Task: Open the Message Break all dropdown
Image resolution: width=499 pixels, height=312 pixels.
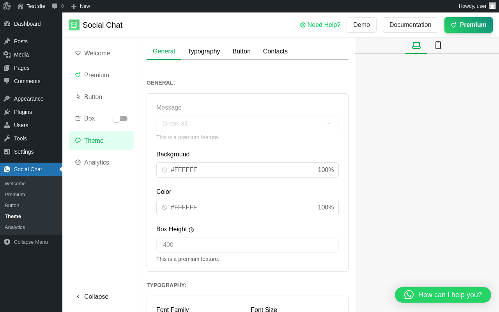Action: [248, 123]
